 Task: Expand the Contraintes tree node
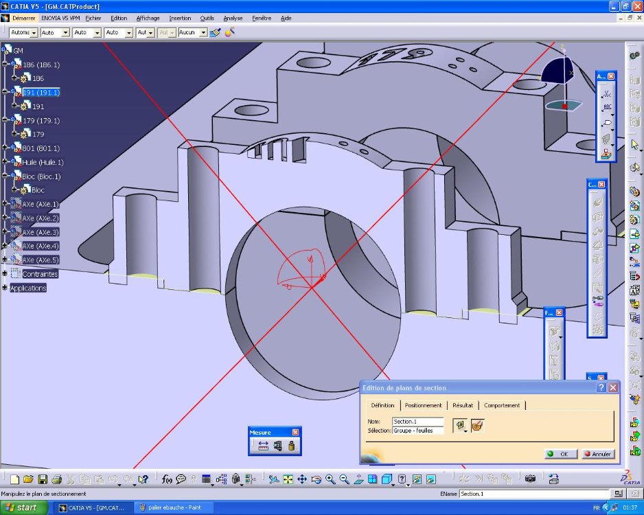(x=5, y=273)
